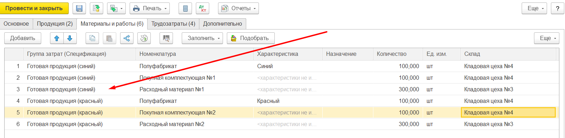Open the Заполнить dropdown
Image resolution: width=565 pixels, height=138 pixels.
[202, 38]
